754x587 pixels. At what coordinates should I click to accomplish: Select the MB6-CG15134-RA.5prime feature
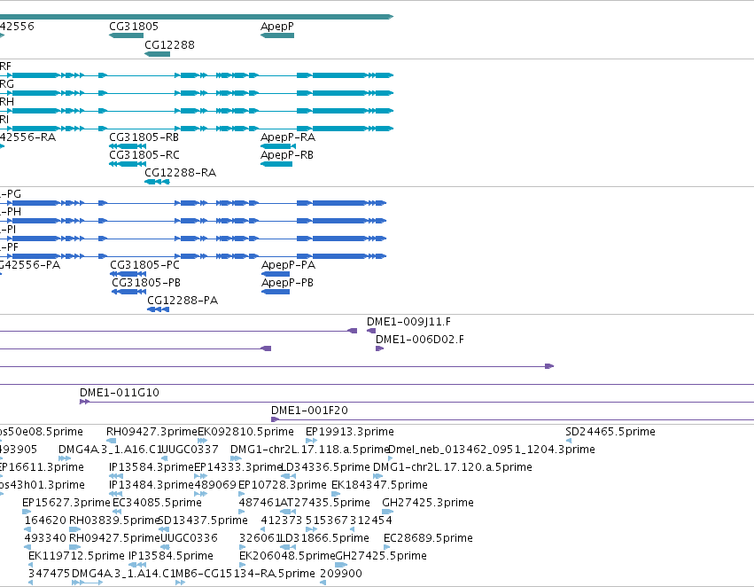pyautogui.click(x=245, y=574)
